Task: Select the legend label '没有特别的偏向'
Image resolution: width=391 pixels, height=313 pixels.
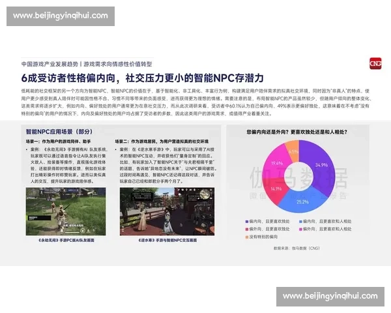Action: point(263,237)
